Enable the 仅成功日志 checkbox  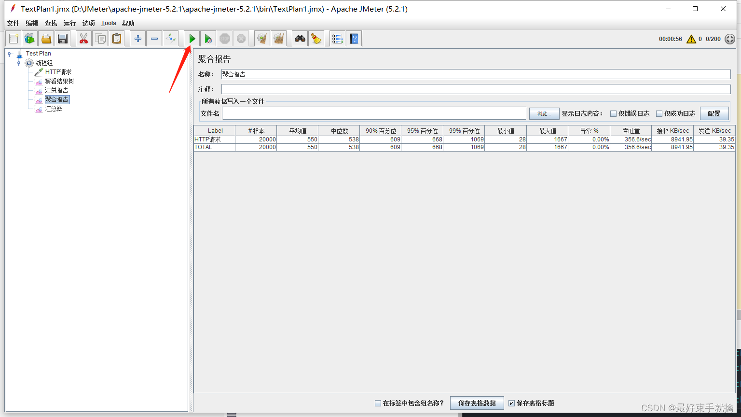659,114
